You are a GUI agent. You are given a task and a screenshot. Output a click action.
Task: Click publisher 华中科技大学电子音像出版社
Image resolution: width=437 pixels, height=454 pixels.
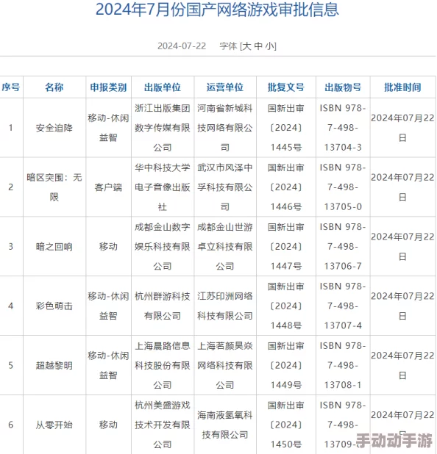pos(163,187)
